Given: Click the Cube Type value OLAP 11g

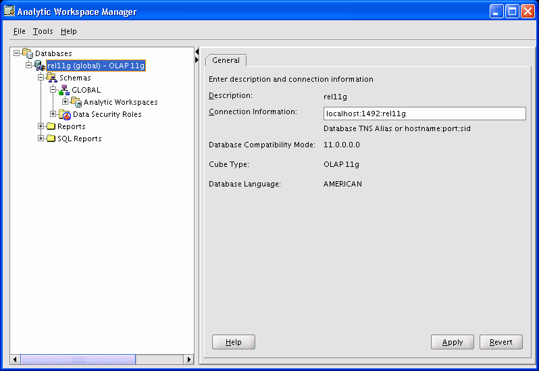Looking at the screenshot, I should point(341,164).
